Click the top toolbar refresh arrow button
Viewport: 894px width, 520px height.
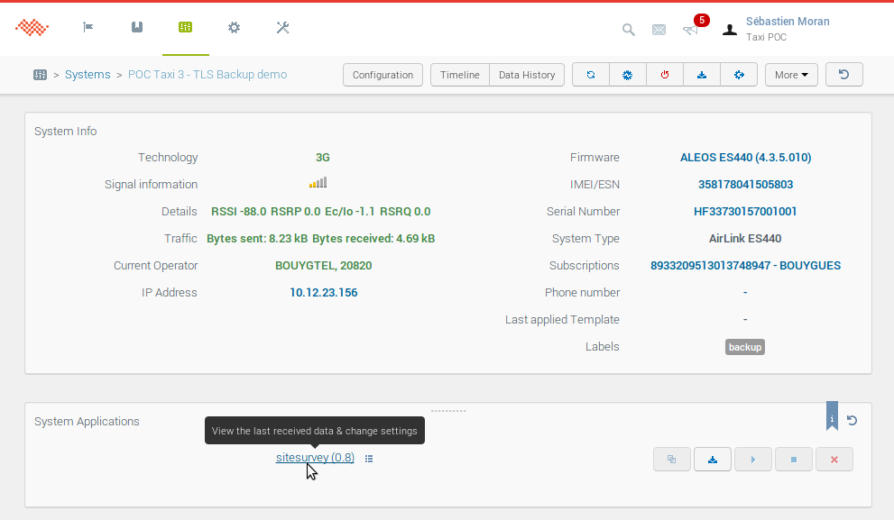pyautogui.click(x=844, y=75)
